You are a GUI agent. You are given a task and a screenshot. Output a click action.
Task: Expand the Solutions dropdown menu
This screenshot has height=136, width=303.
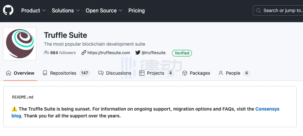(x=66, y=10)
